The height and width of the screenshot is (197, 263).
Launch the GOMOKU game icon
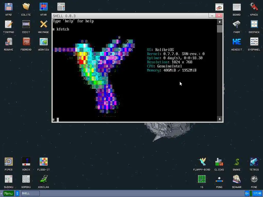coord(26,179)
